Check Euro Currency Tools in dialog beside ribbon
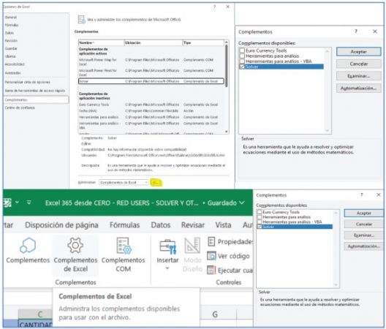 [x=260, y=212]
